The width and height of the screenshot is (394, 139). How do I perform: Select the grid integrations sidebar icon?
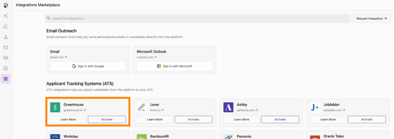[5, 79]
